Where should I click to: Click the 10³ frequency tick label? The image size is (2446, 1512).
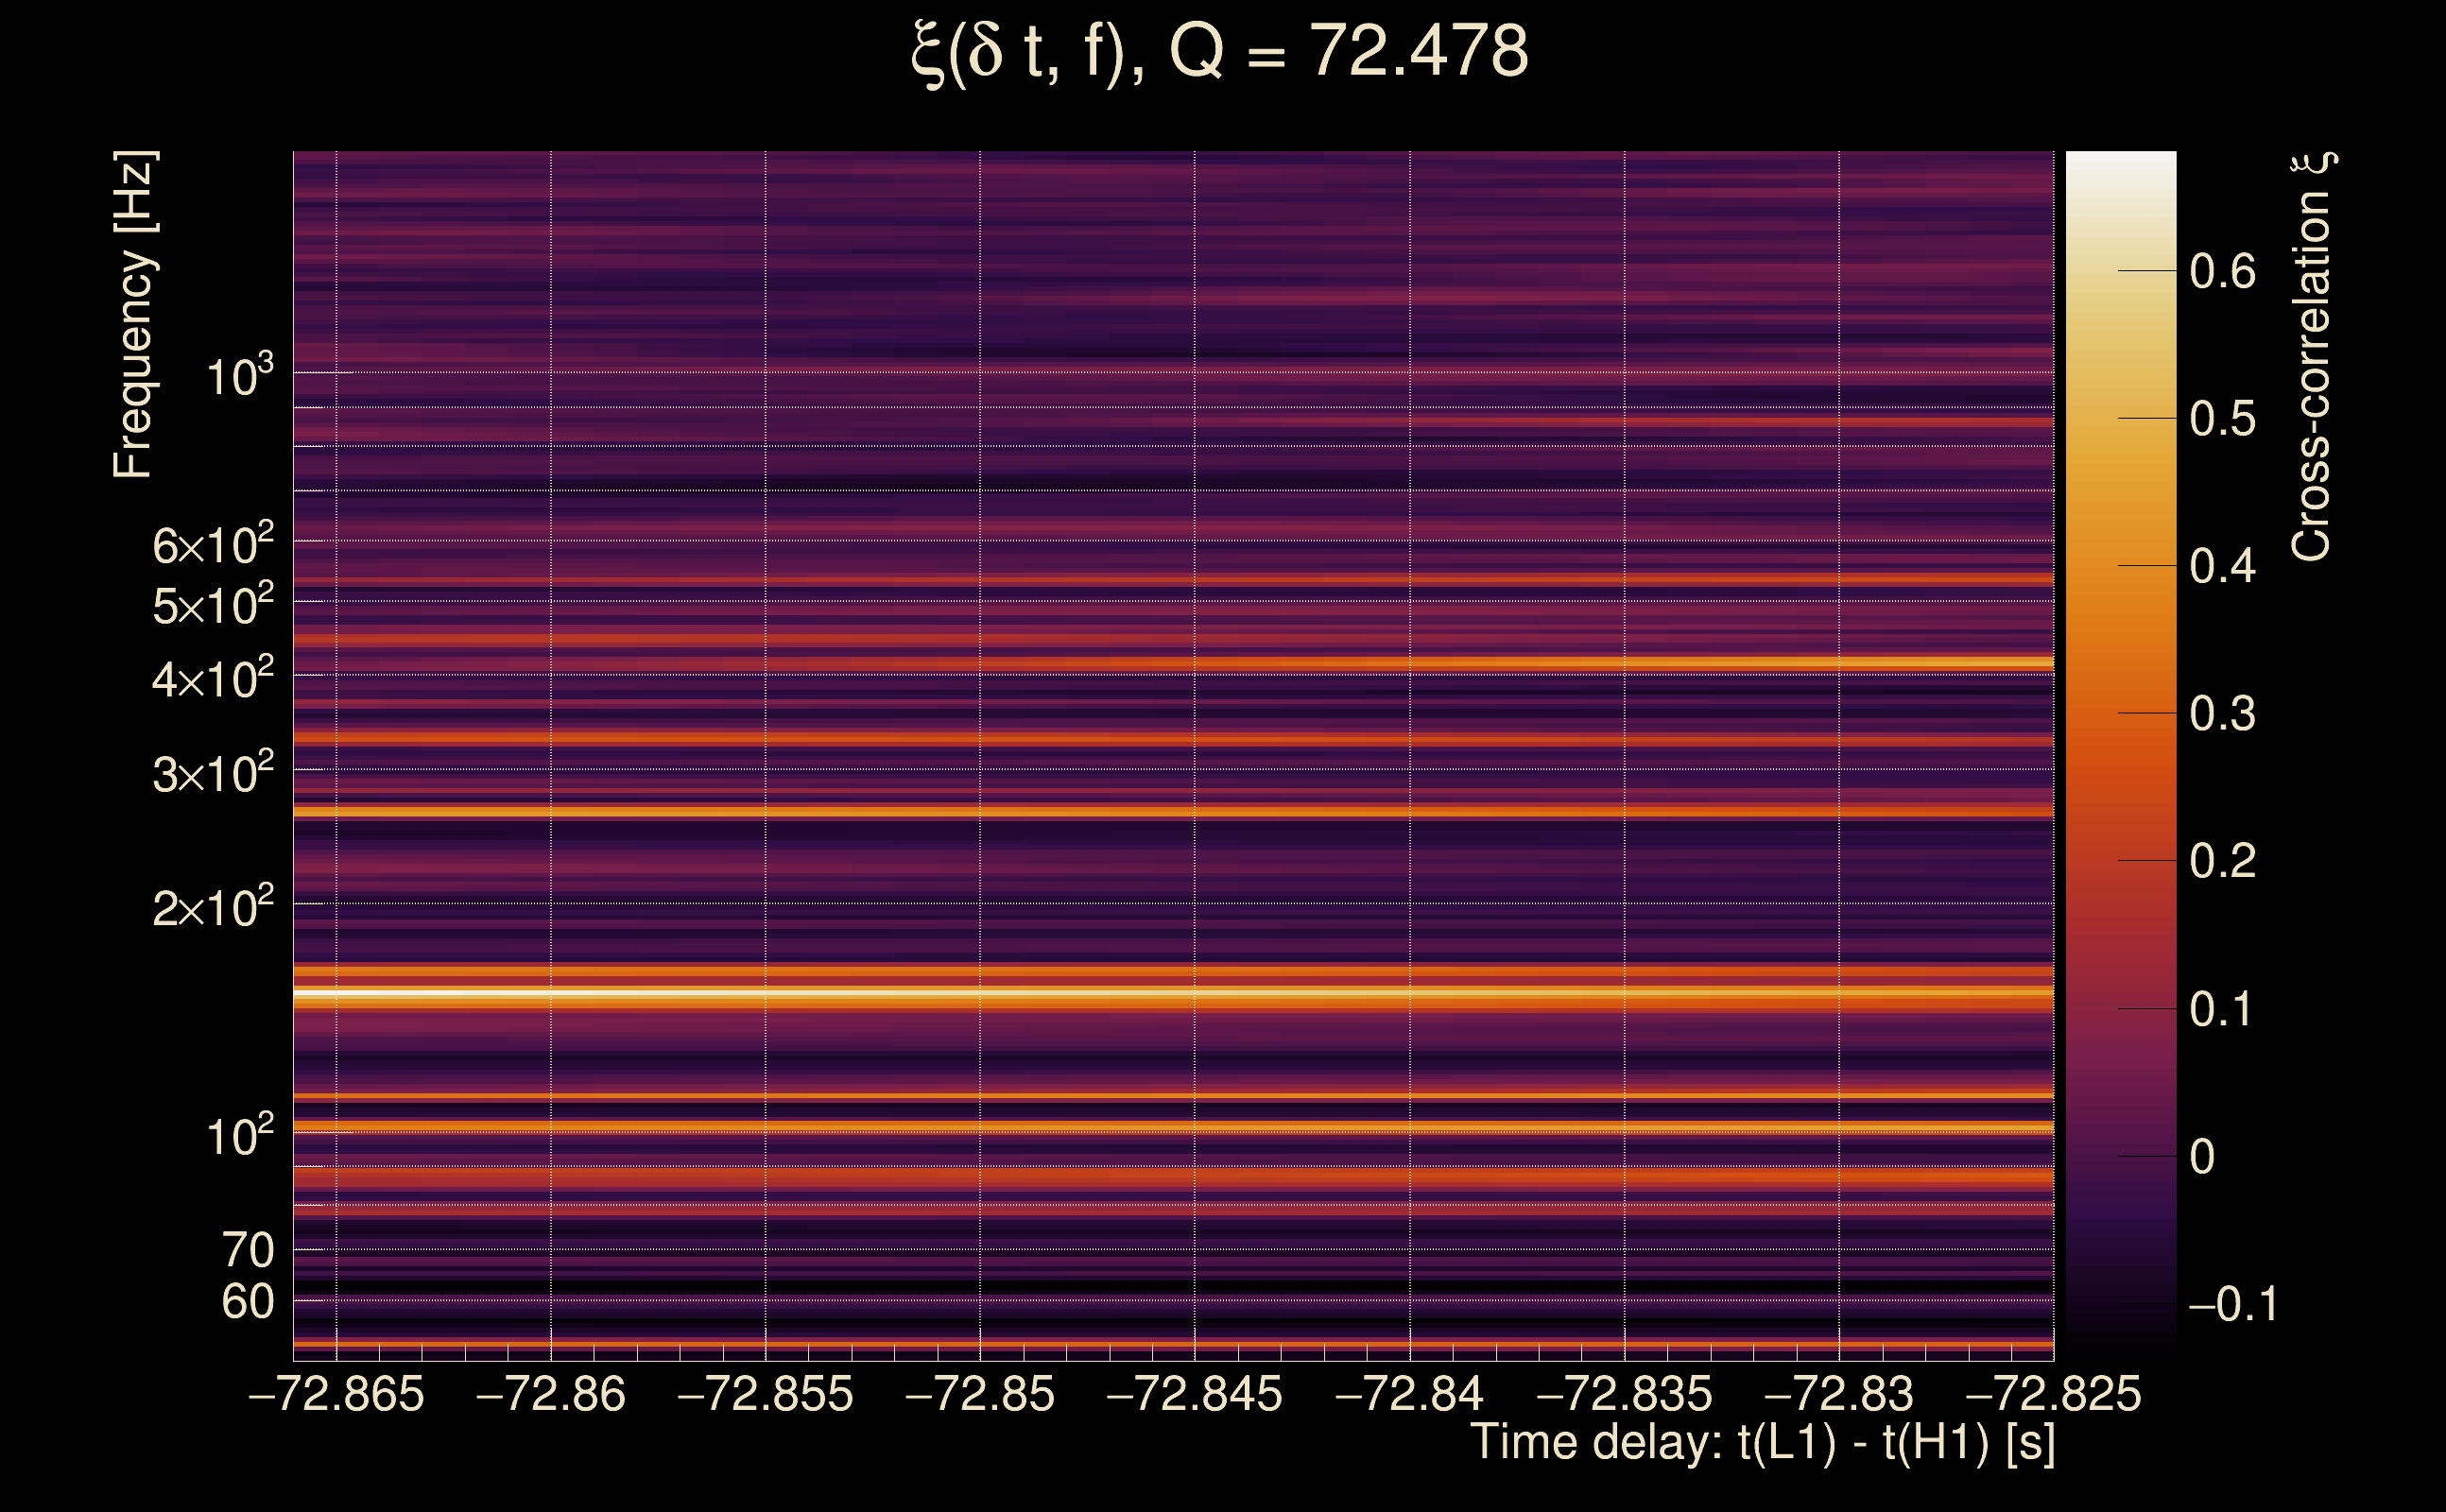239,376
